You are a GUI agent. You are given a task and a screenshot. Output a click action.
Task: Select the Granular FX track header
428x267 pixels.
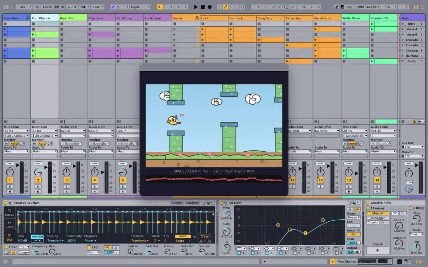pyautogui.click(x=384, y=18)
